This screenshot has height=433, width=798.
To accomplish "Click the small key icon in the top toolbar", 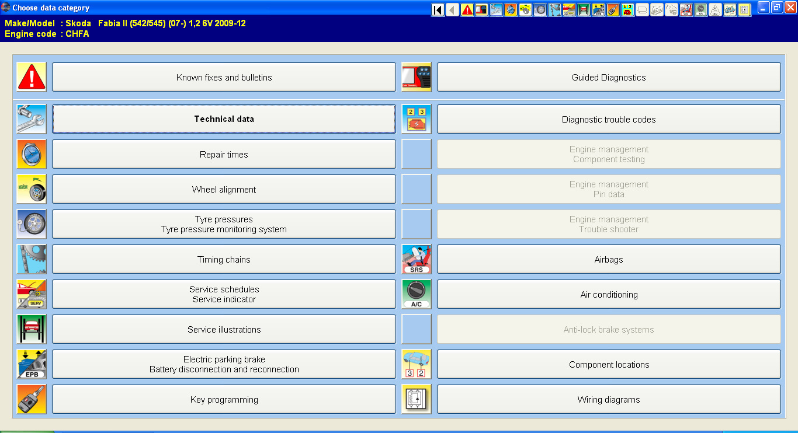I will [x=613, y=10].
